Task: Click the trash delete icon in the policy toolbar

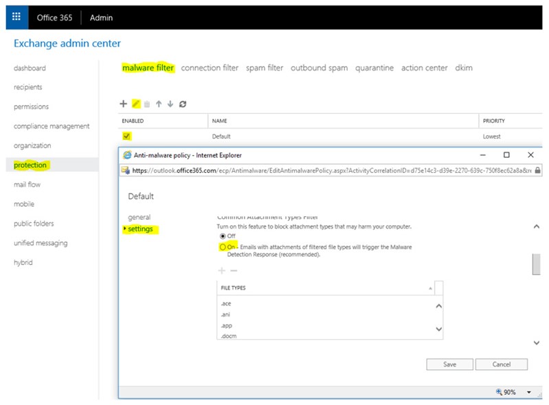Action: coord(147,104)
